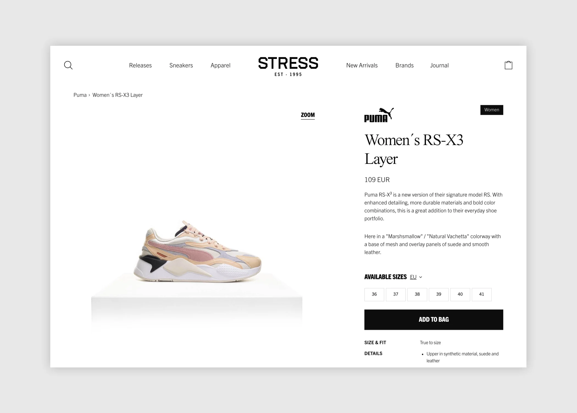Click the sneaker product image
This screenshot has height=413, width=577.
[197, 251]
